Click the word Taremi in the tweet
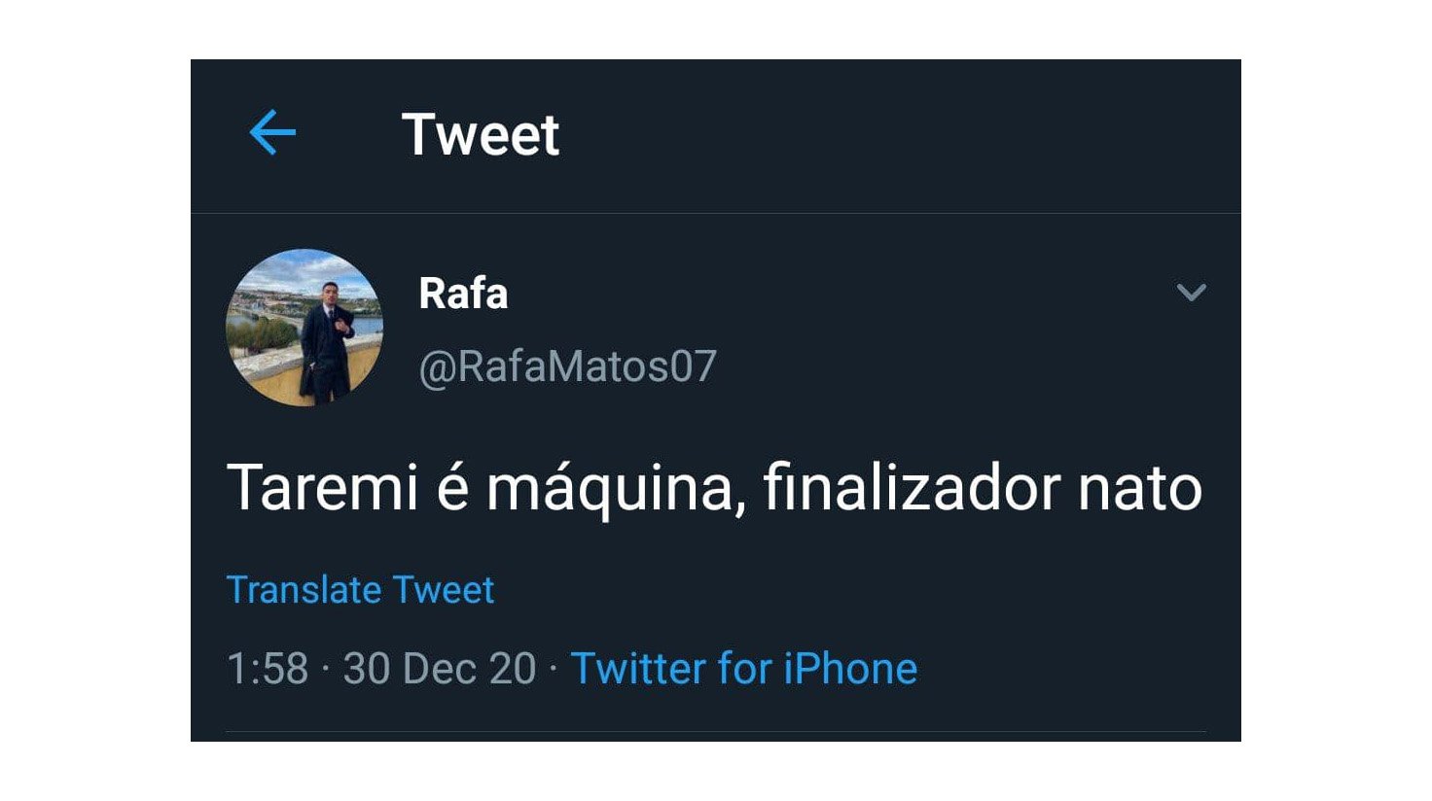Screen dimensions: 1432x801 322,488
